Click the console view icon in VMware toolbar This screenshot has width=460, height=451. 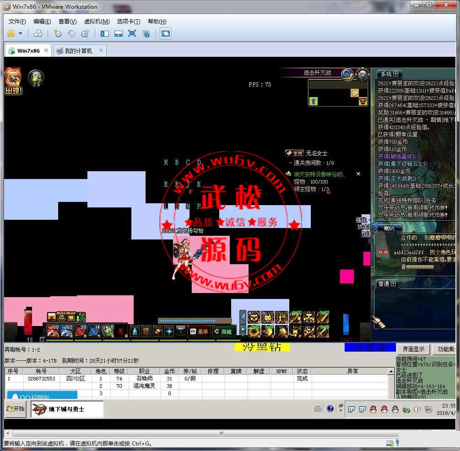click(x=165, y=33)
